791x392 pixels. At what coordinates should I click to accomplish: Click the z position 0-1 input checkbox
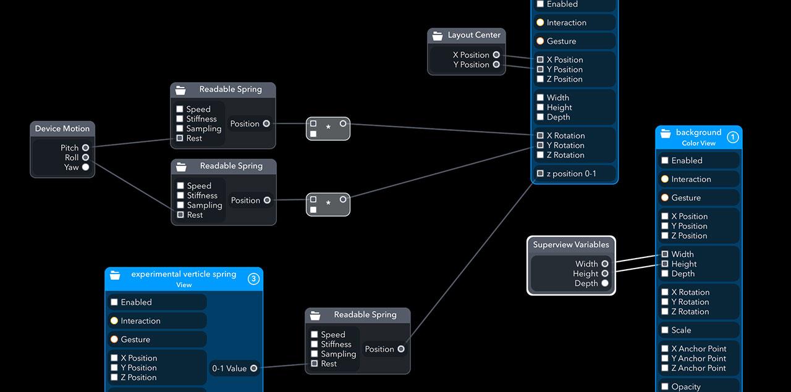540,173
